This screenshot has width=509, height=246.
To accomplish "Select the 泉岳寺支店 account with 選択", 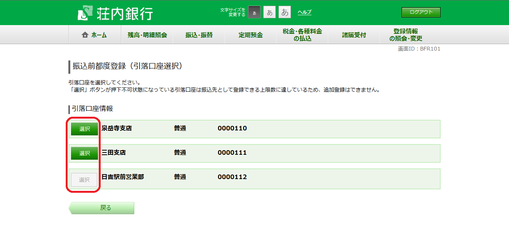I will click(x=84, y=129).
